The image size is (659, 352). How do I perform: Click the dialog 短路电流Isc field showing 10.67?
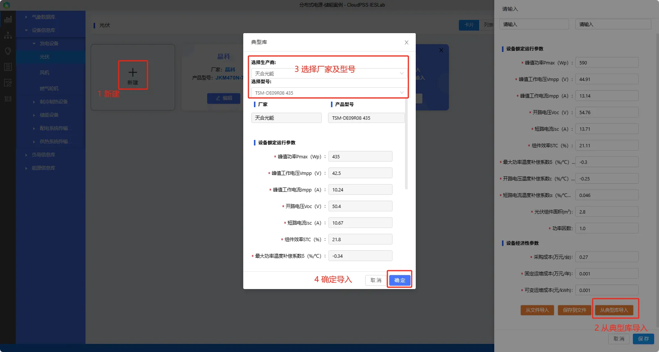pos(360,223)
